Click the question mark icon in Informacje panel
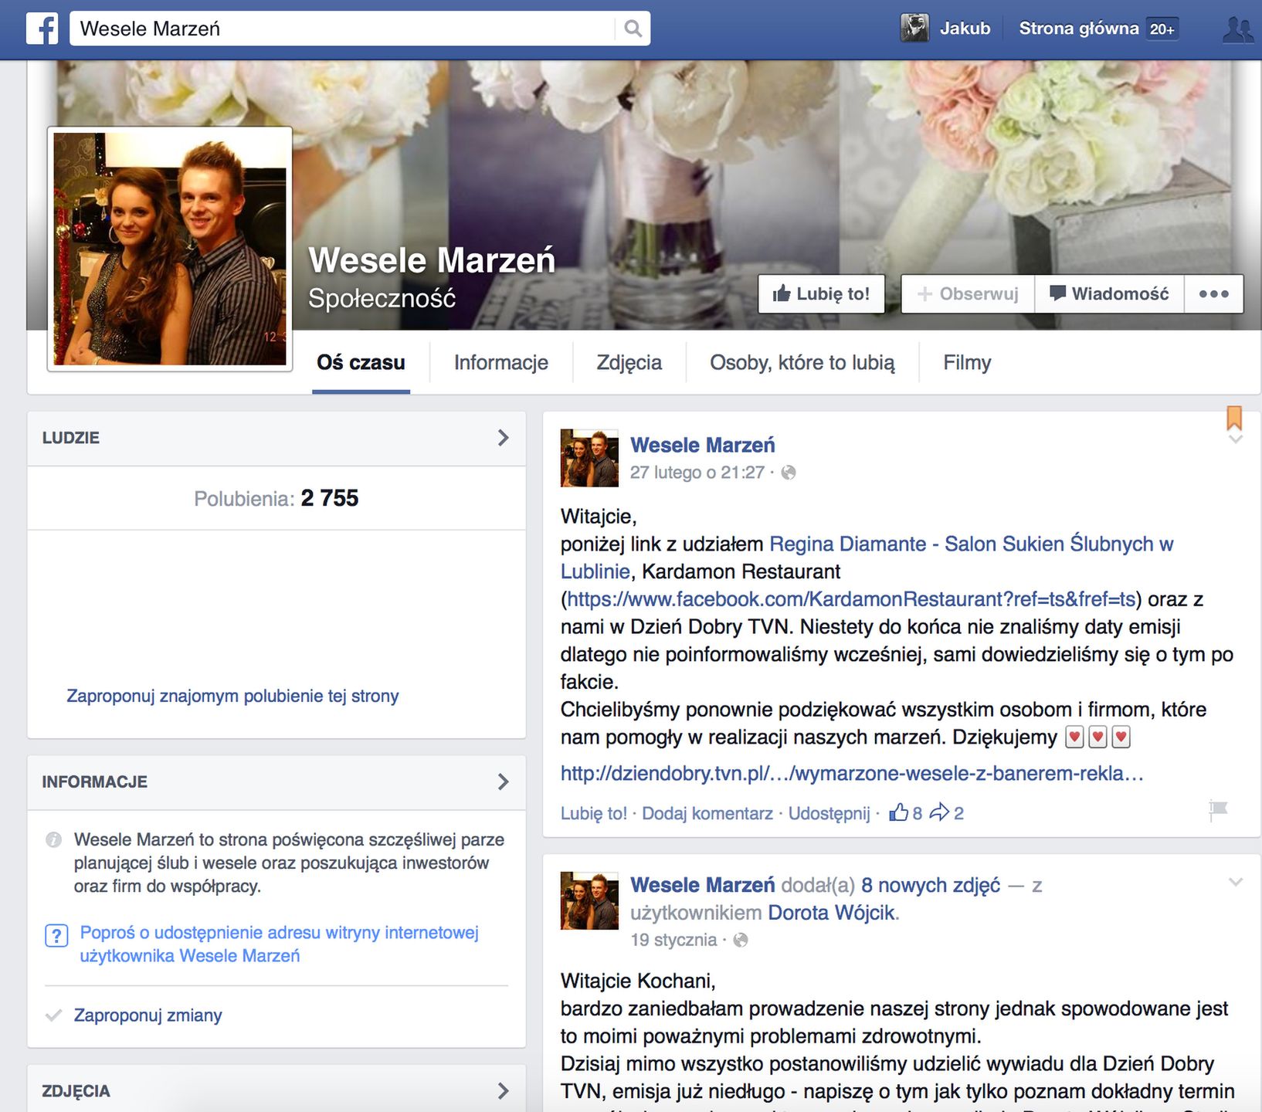1262x1112 pixels. 56,936
